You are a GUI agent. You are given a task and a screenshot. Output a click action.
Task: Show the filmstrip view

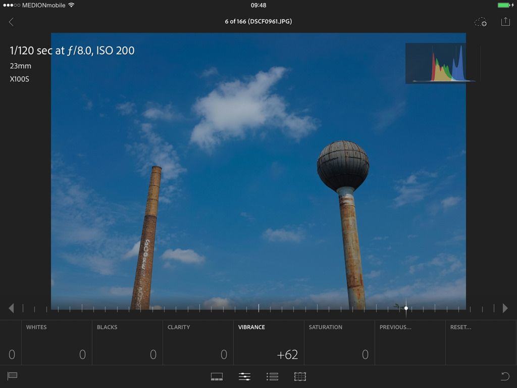point(217,376)
